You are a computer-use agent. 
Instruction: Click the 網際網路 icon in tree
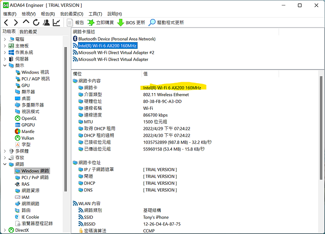coord(18,204)
